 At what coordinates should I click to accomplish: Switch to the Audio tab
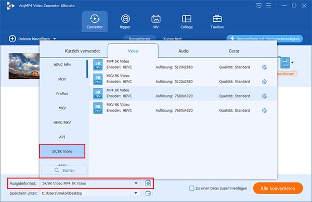[183, 51]
